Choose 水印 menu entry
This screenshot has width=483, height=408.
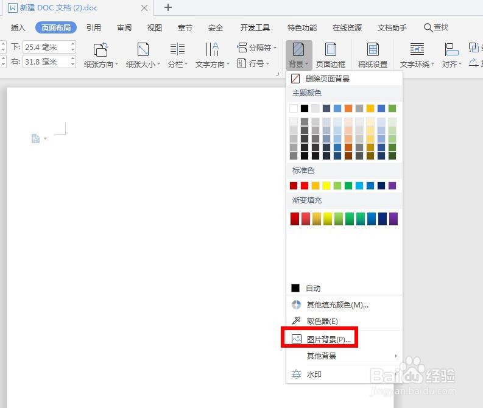(x=344, y=374)
